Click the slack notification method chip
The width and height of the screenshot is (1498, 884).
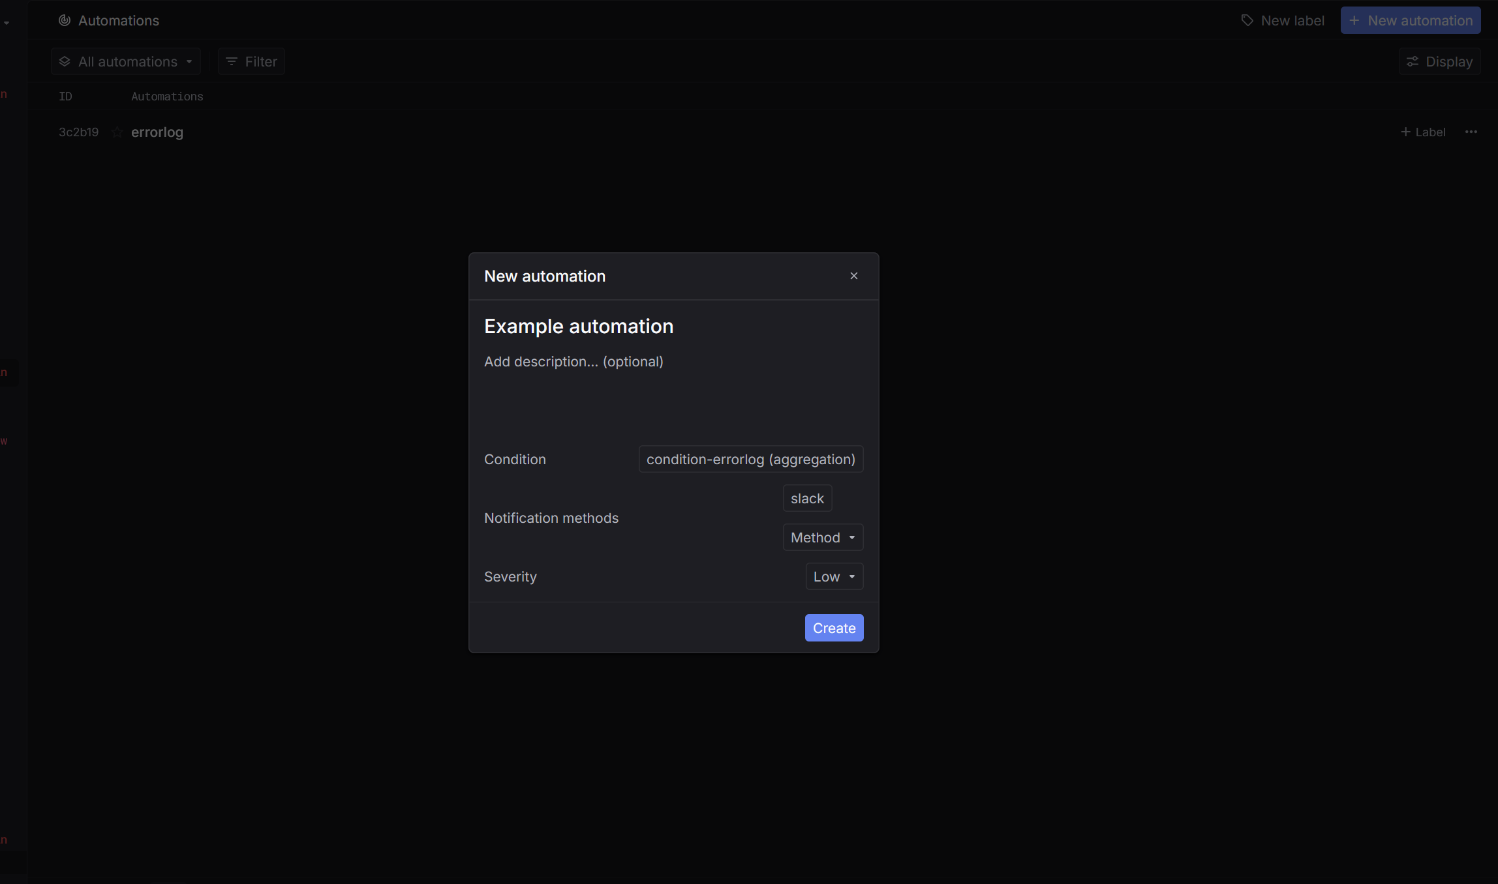(x=807, y=498)
